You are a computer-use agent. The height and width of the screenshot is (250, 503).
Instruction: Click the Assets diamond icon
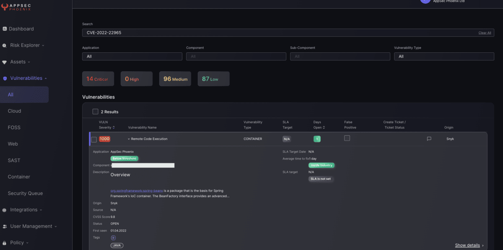pyautogui.click(x=5, y=62)
